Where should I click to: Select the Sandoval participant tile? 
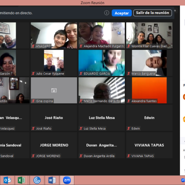[x=15, y=145]
